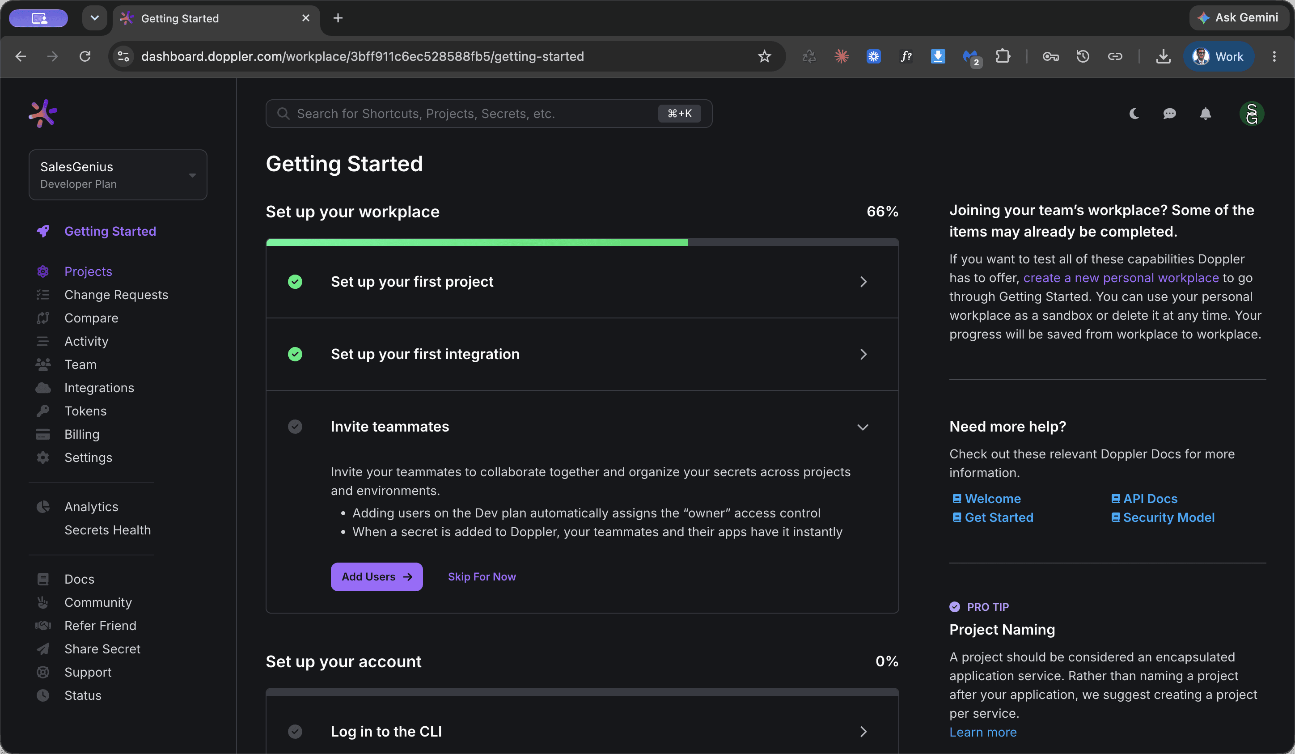Viewport: 1295px width, 754px height.
Task: Go to the Team page
Action: pyautogui.click(x=80, y=364)
